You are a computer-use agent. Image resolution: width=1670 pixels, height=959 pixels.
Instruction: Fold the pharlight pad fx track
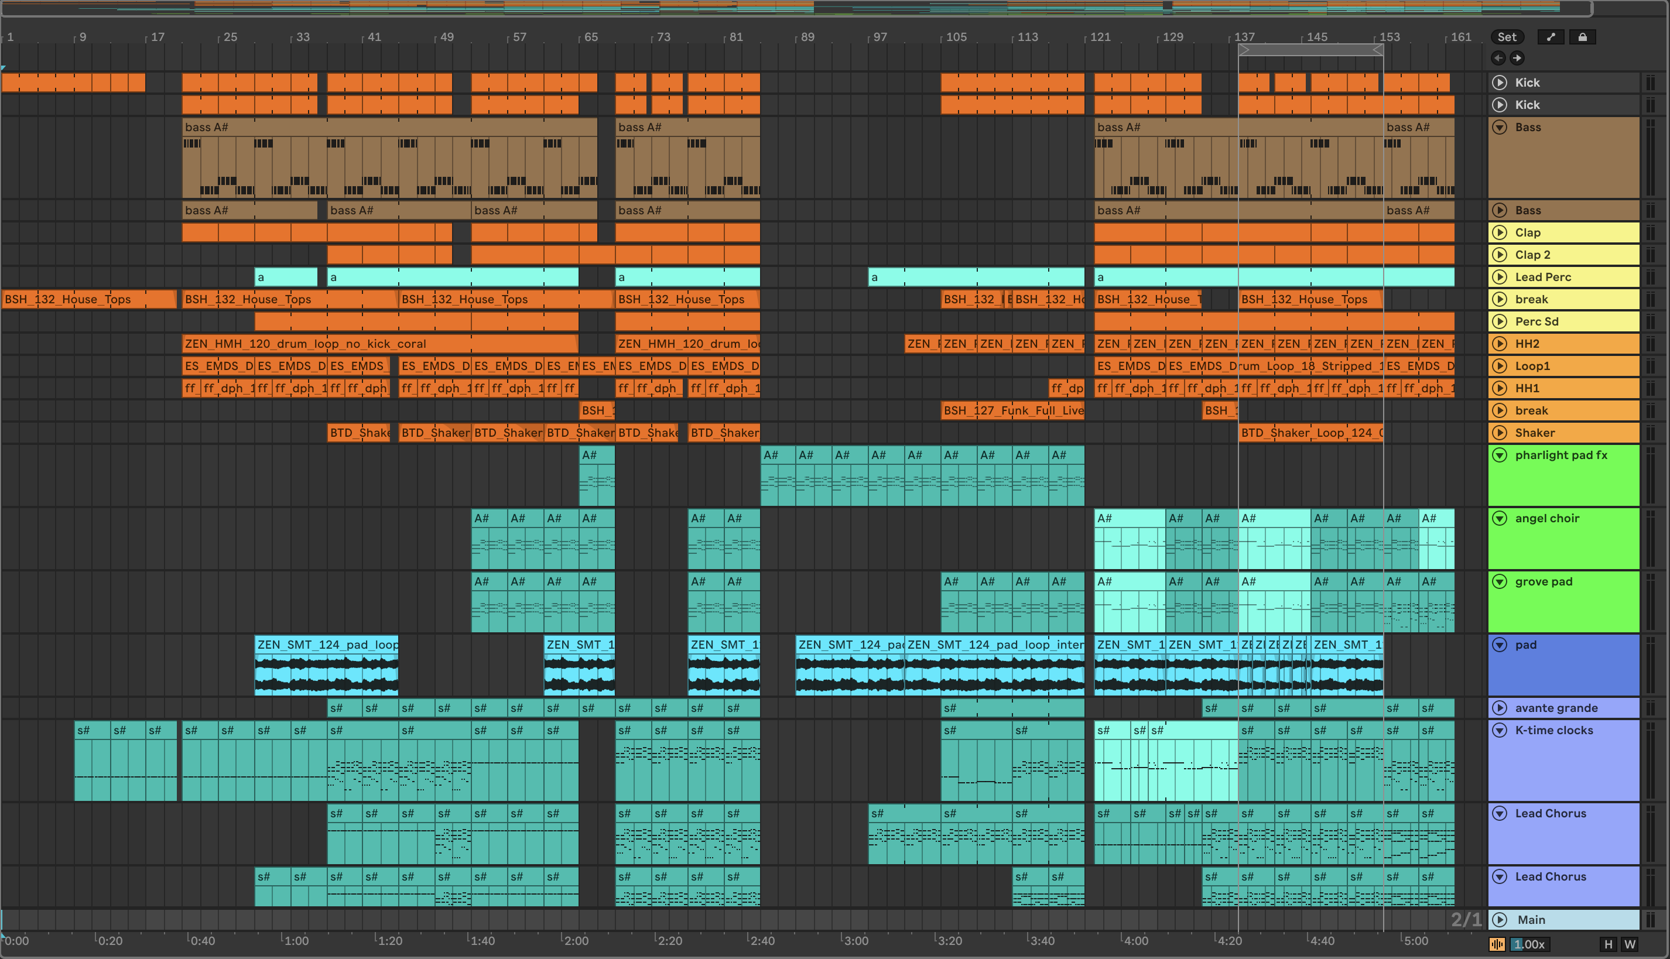pos(1500,455)
